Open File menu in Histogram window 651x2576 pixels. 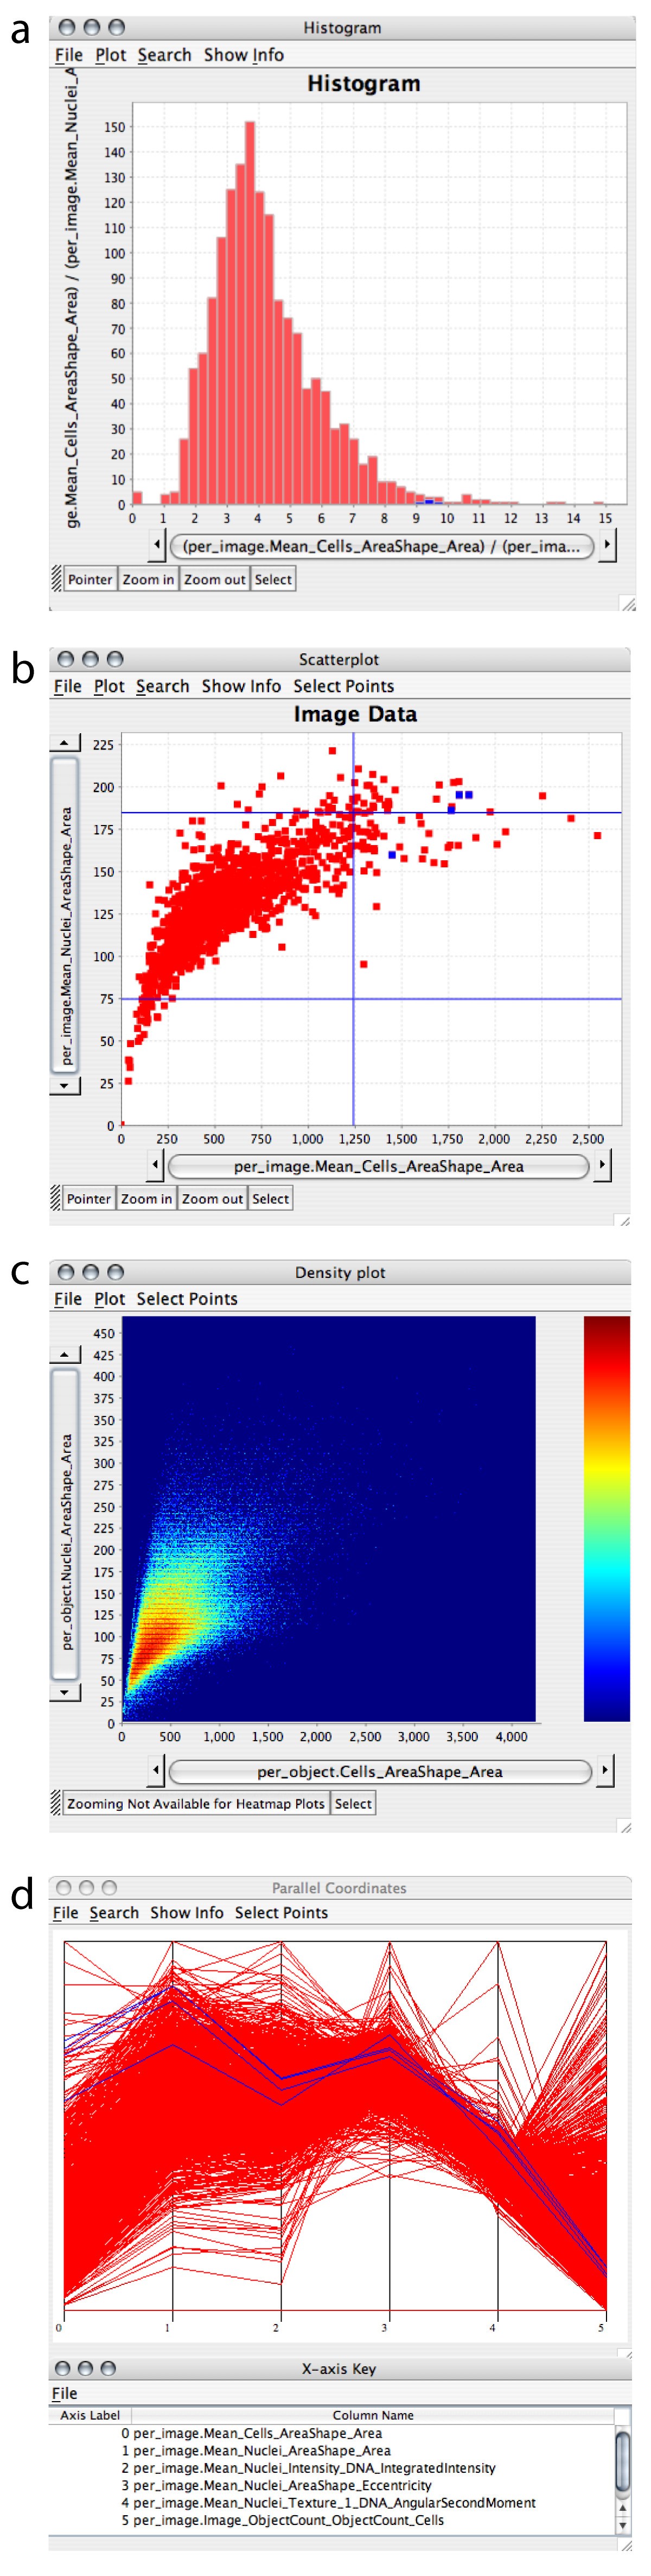pyautogui.click(x=69, y=55)
